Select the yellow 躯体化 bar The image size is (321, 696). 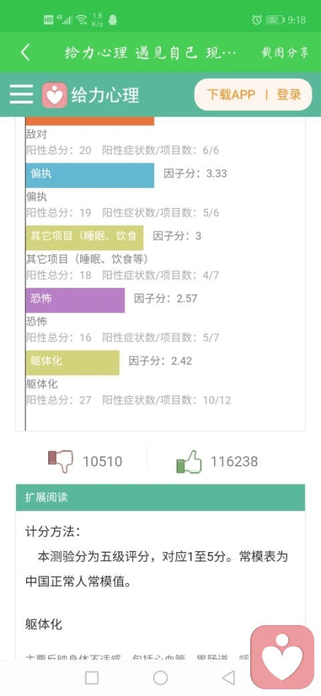[73, 363]
